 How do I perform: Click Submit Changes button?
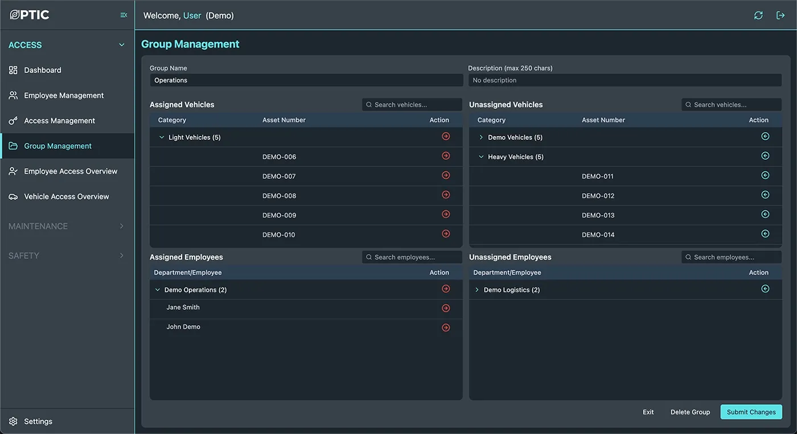coord(751,412)
